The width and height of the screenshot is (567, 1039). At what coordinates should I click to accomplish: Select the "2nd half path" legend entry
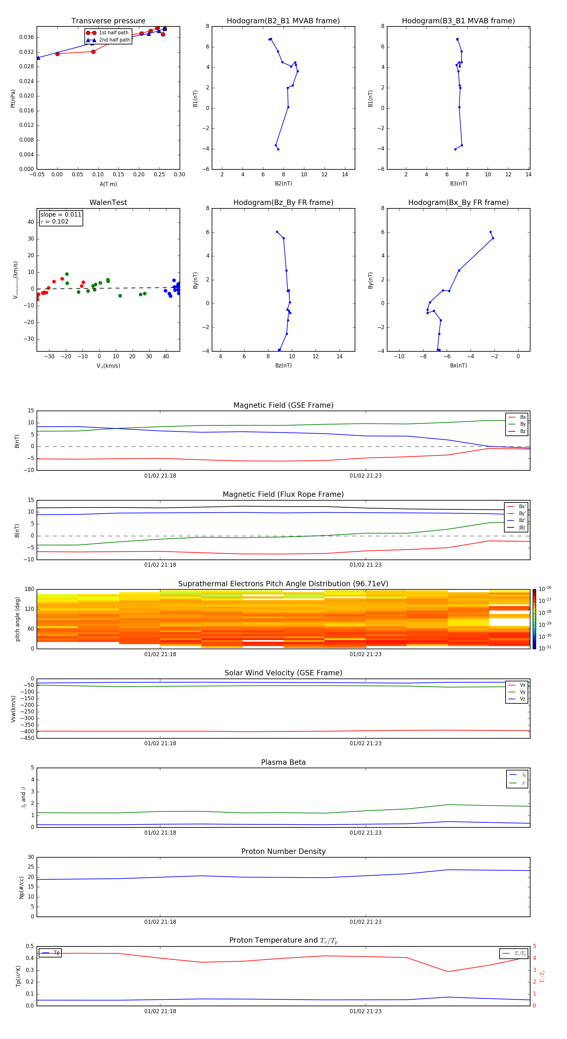109,40
